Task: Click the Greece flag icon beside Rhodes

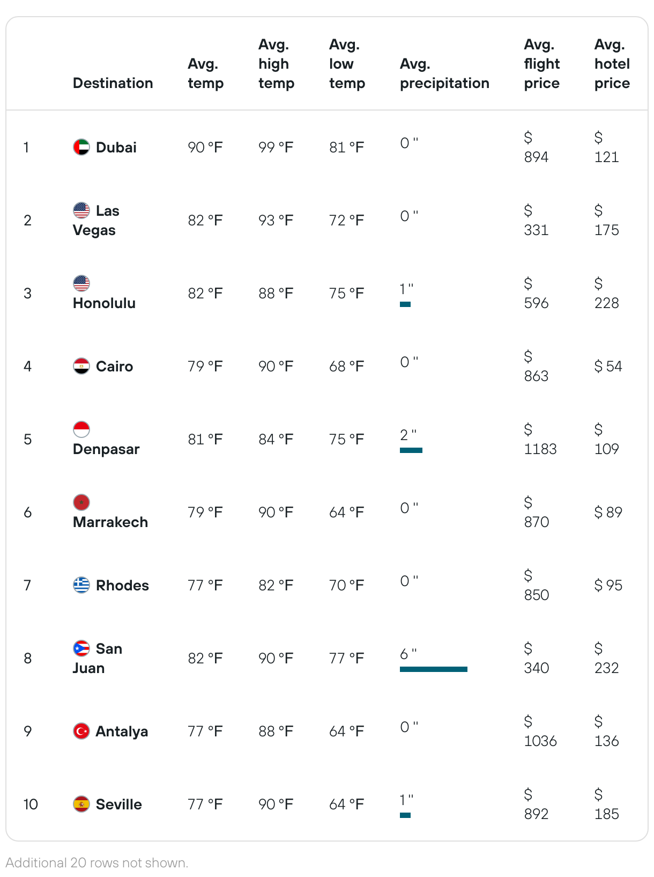Action: click(x=81, y=585)
